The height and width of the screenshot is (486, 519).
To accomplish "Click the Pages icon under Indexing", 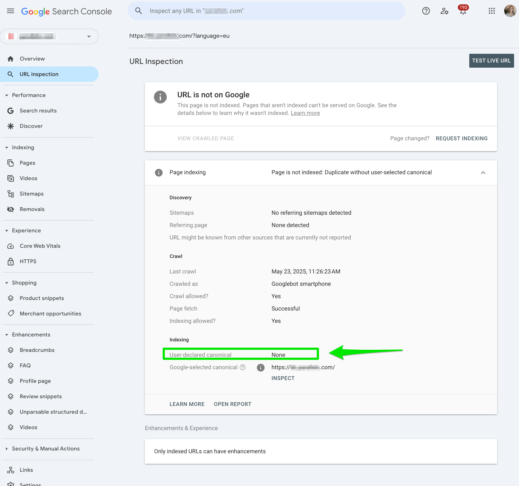I will [x=11, y=163].
